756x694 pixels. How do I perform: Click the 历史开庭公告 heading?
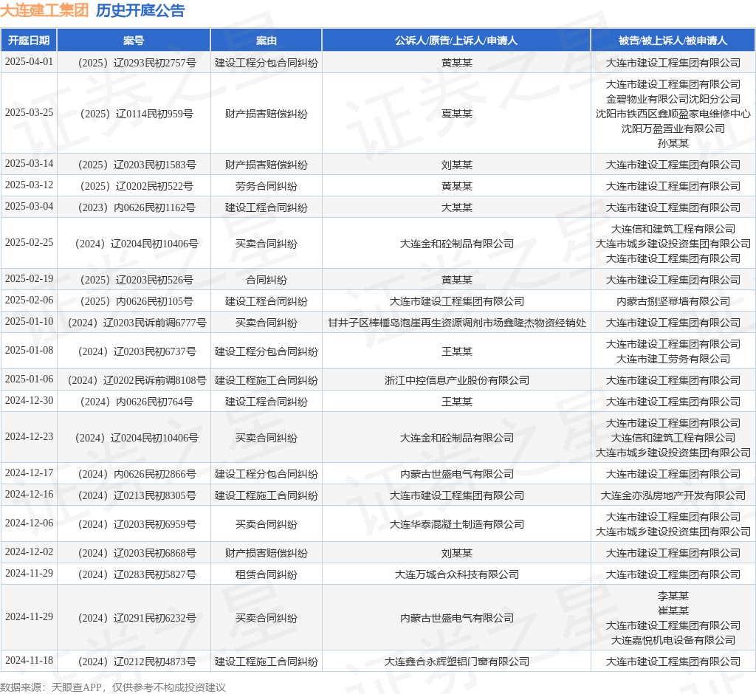click(140, 10)
